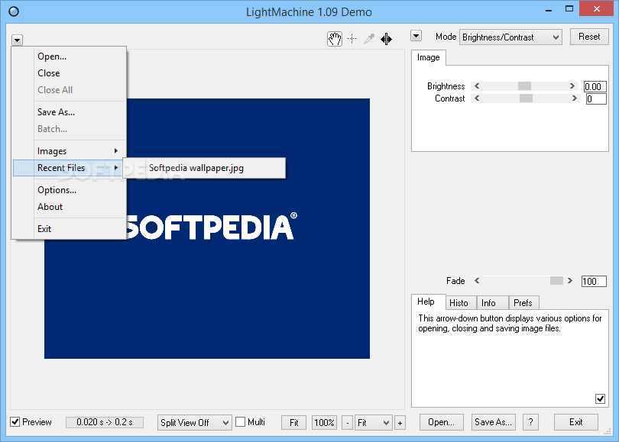Open the file arrow-down menu button
Image resolution: width=619 pixels, height=442 pixels.
point(17,40)
